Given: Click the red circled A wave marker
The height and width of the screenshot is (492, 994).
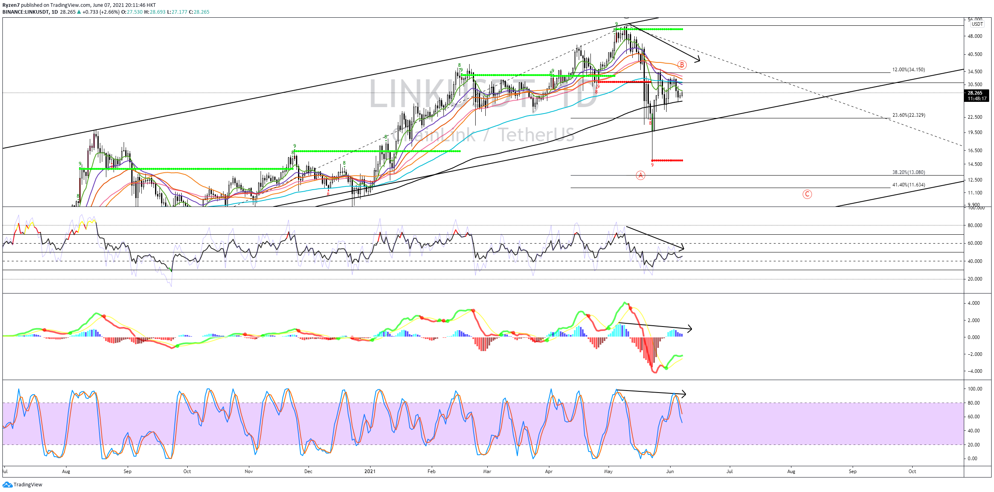Looking at the screenshot, I should [640, 175].
